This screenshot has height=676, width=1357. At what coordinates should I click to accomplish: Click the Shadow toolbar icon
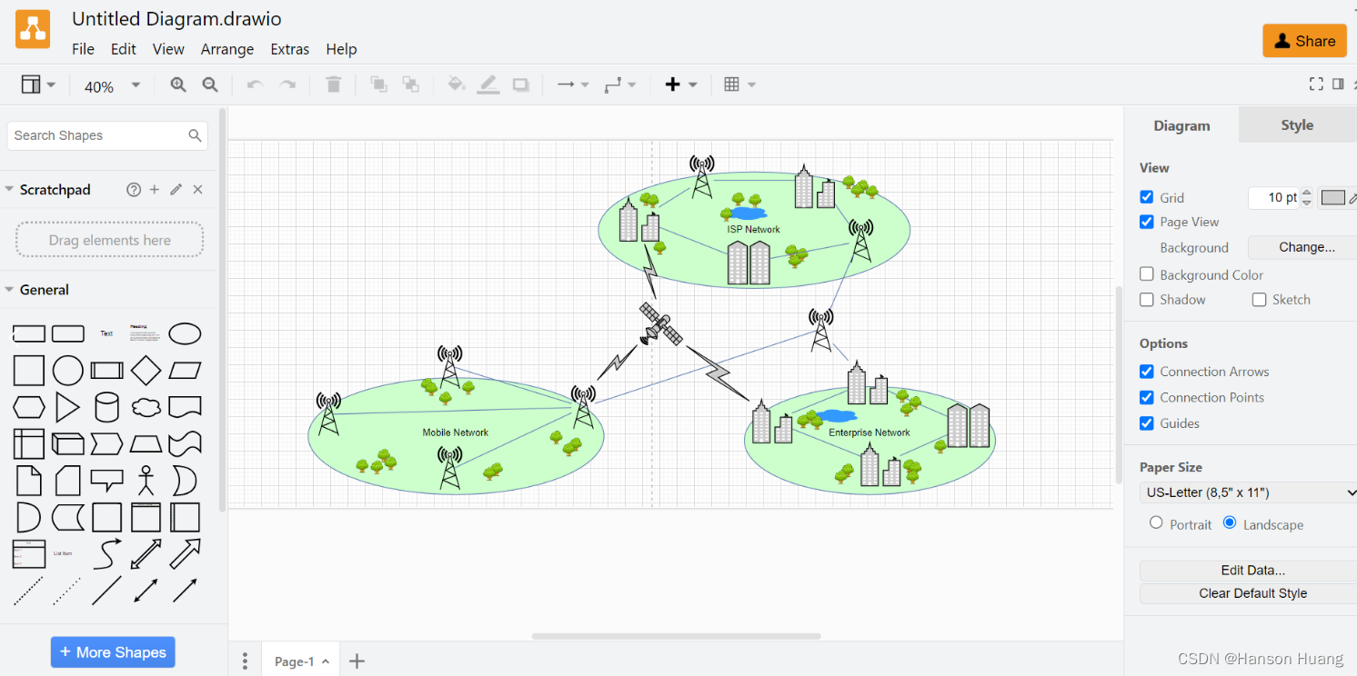click(520, 84)
